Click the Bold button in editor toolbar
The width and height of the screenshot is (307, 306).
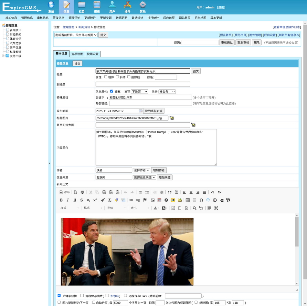pyautogui.click(x=61, y=200)
